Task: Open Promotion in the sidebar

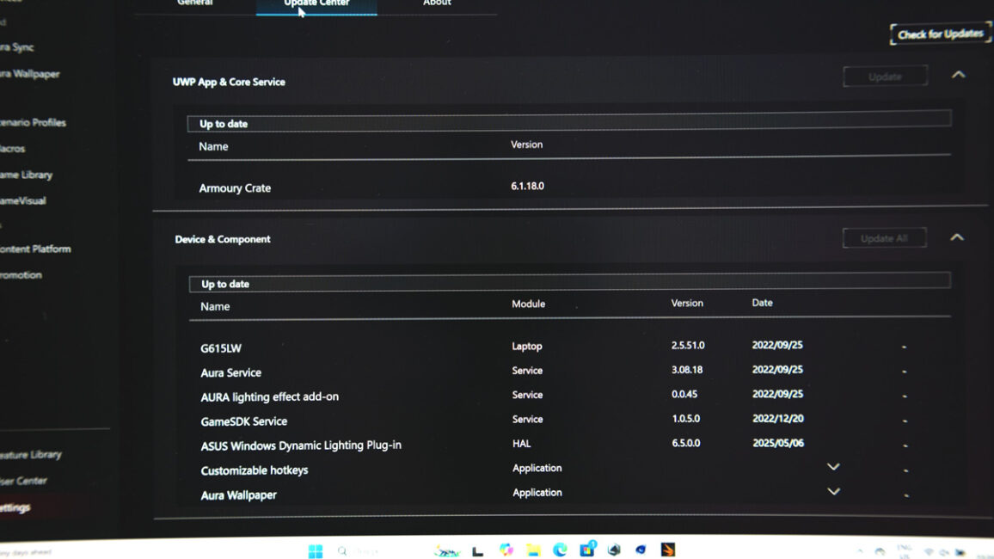Action: click(21, 275)
